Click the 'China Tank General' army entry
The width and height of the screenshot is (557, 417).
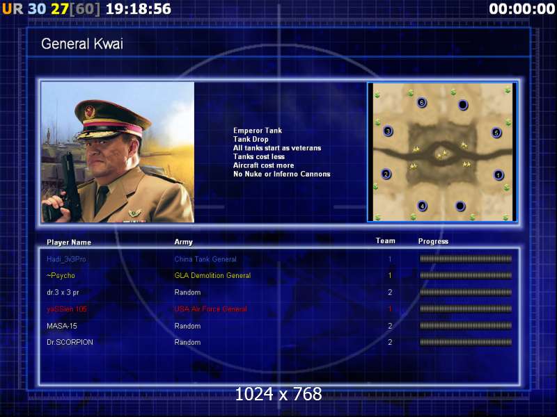pos(205,259)
